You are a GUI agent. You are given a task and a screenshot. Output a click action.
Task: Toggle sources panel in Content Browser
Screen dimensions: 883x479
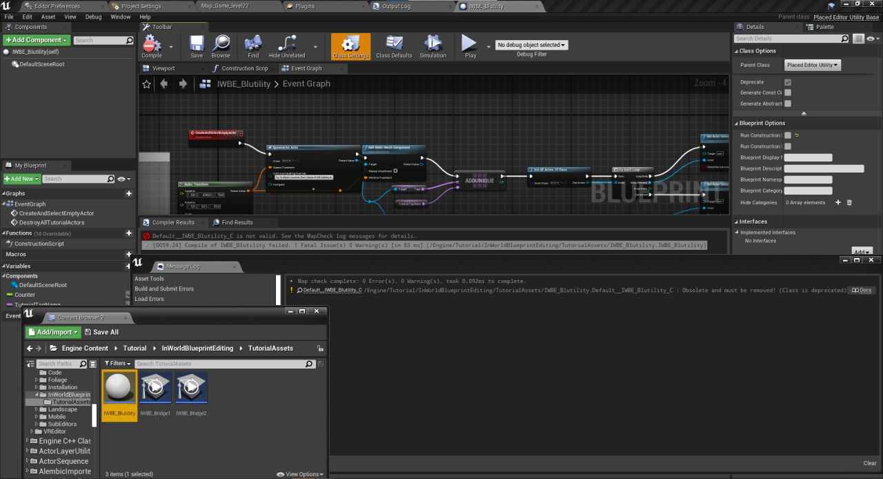point(30,364)
